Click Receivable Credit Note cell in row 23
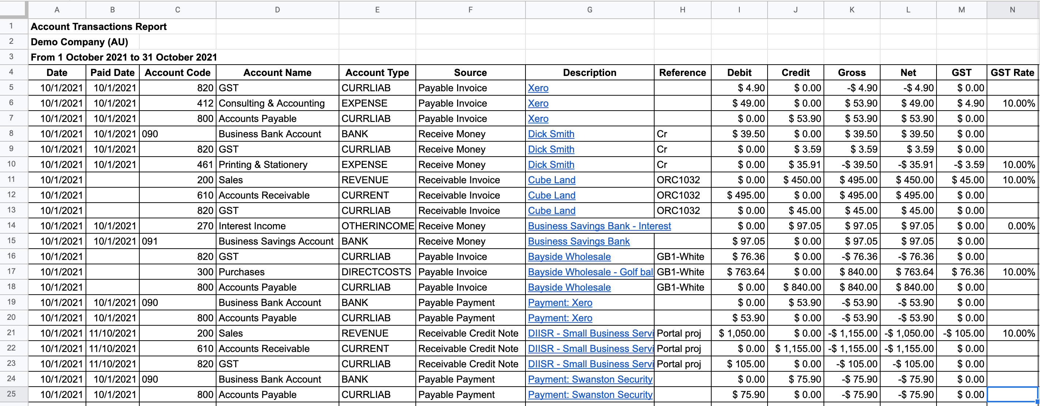Image resolution: width=1040 pixels, height=406 pixels. coord(470,364)
